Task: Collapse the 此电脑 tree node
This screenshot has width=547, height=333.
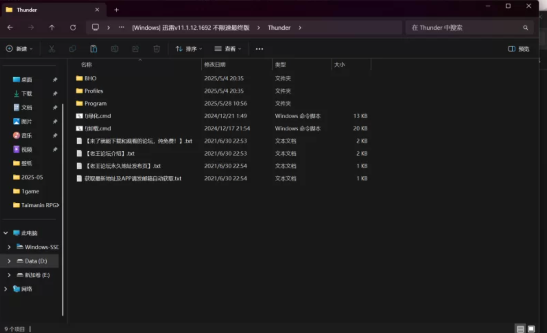Action: point(5,233)
